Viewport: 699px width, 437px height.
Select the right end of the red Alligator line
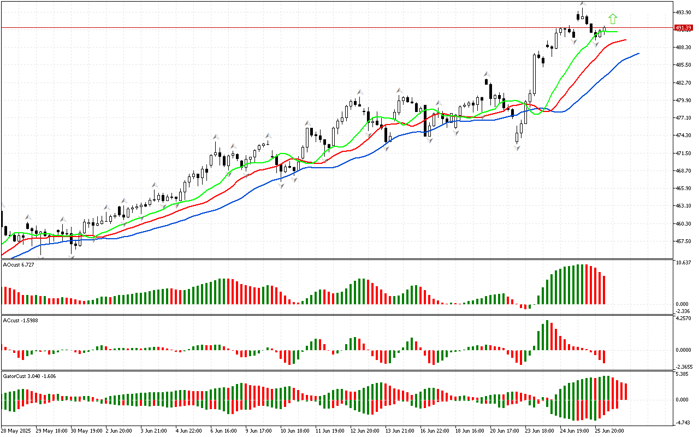(x=625, y=39)
